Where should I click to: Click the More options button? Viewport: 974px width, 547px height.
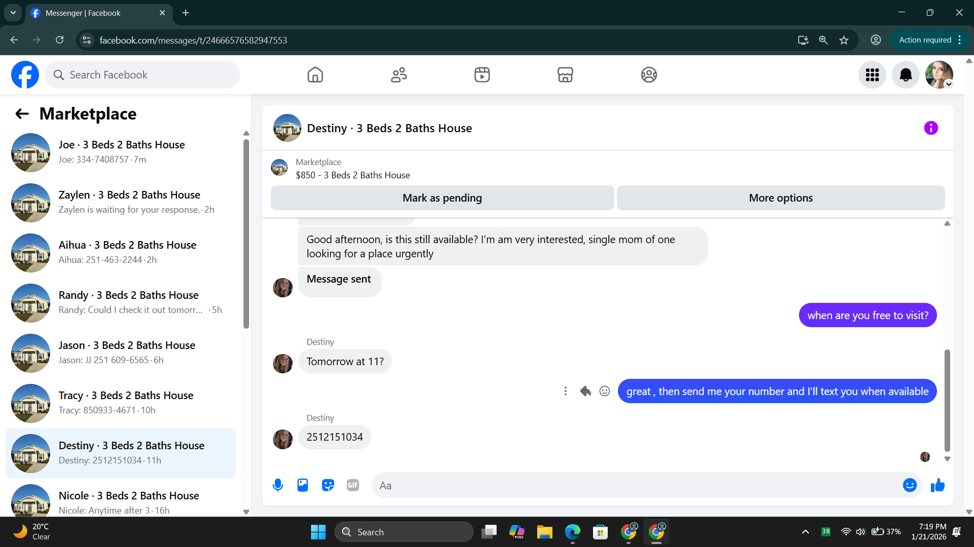coord(780,198)
